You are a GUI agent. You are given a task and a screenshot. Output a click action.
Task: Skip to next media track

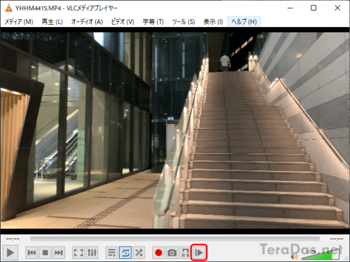click(x=59, y=253)
